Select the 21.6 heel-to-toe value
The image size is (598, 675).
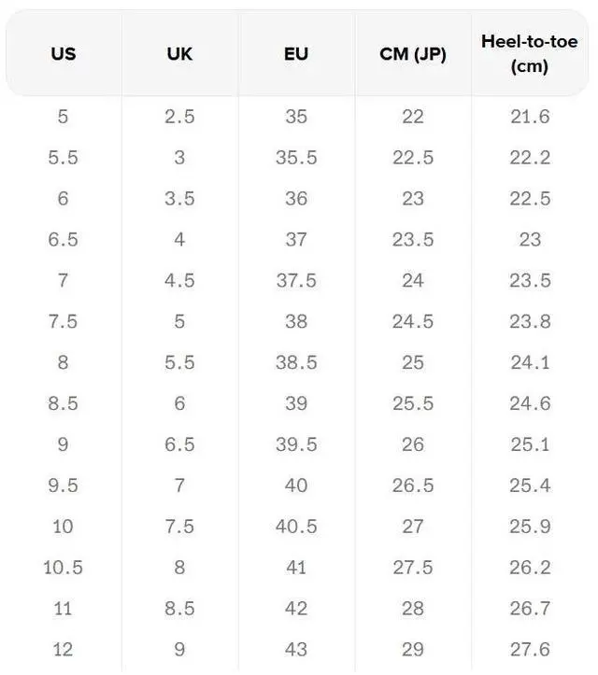tap(530, 117)
